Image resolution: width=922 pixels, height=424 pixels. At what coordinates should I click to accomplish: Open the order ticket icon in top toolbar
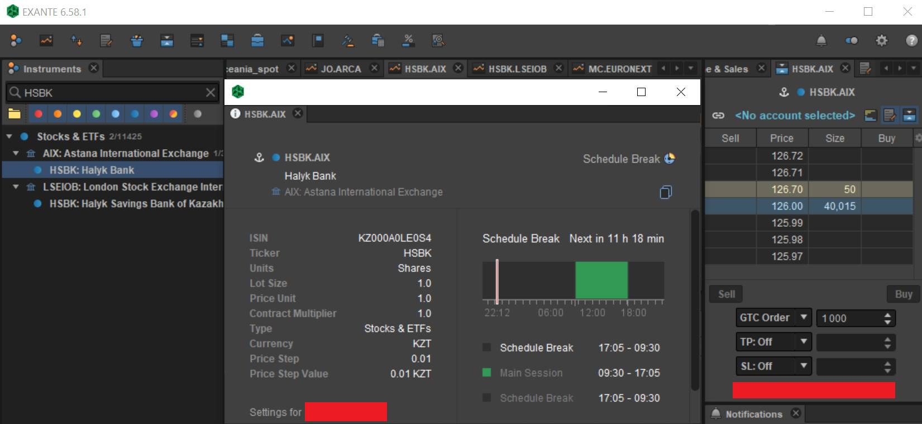pyautogui.click(x=106, y=40)
